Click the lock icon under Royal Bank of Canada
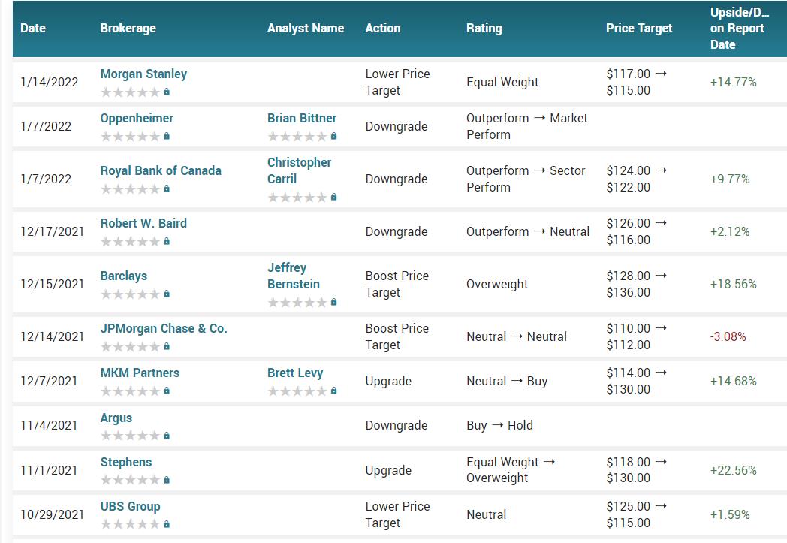Image resolution: width=787 pixels, height=543 pixels. (x=167, y=189)
